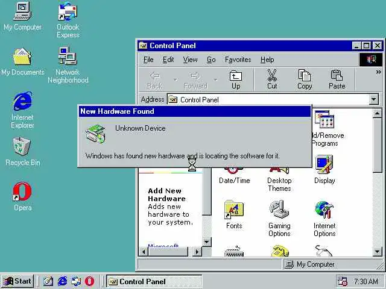386x289 pixels.
Task: Click info pane scroll down arrow
Action: [x=207, y=242]
